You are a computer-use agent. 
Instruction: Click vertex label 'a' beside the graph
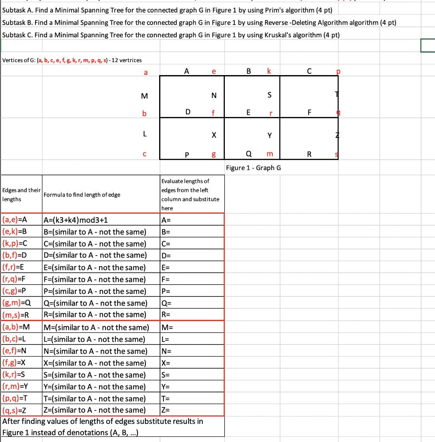pyautogui.click(x=146, y=73)
